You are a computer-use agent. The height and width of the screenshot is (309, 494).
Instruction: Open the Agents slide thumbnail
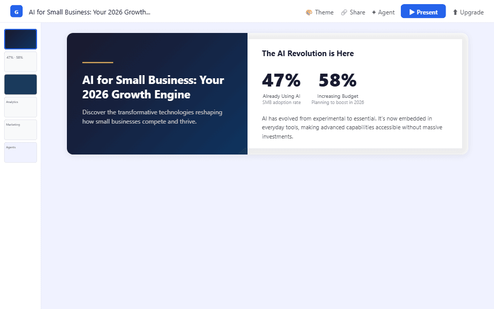pos(21,152)
